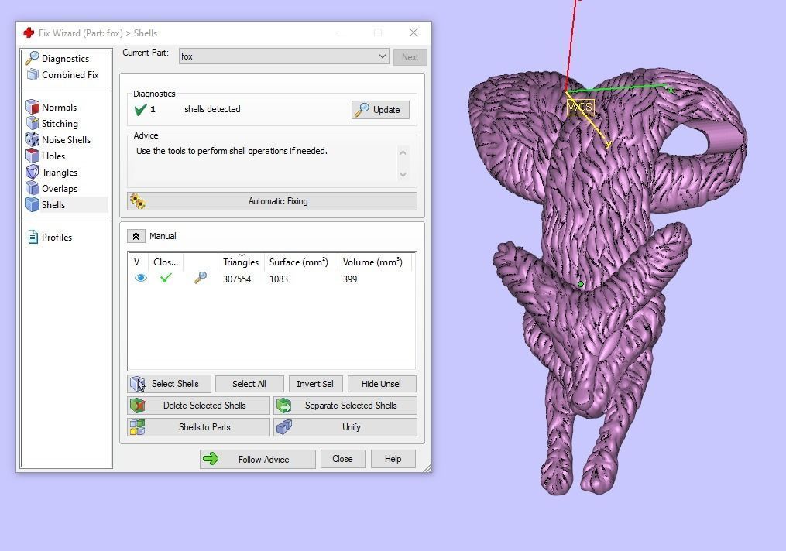Click the Select All button

[249, 384]
